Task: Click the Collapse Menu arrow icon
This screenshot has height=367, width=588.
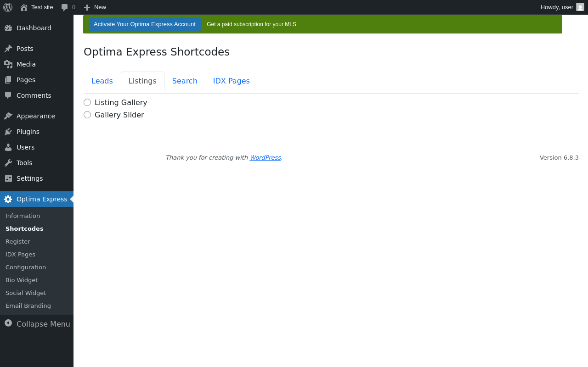Action: coord(8,323)
